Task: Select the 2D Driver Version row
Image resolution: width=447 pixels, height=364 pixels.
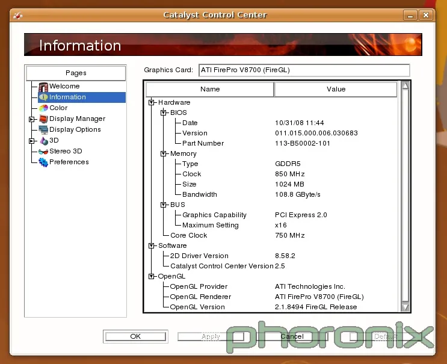Action: point(271,256)
